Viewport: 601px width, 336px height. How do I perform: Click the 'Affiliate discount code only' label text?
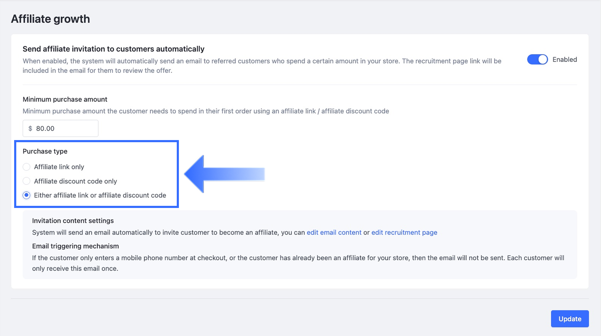pos(75,181)
